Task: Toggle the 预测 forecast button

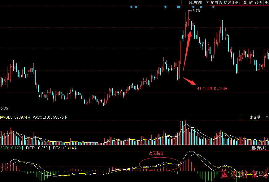Action: click(258, 2)
